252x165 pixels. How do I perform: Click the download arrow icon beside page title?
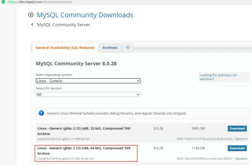31,15
